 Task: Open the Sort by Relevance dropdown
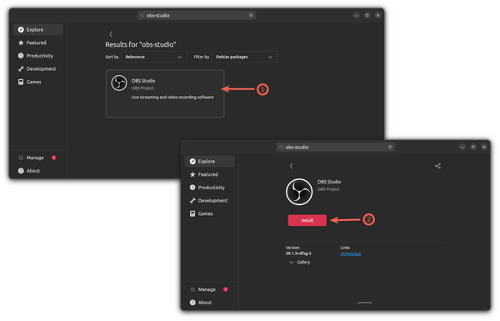pyautogui.click(x=153, y=57)
